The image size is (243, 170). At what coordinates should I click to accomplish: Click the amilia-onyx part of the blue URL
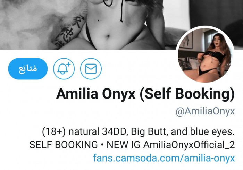click(209, 158)
